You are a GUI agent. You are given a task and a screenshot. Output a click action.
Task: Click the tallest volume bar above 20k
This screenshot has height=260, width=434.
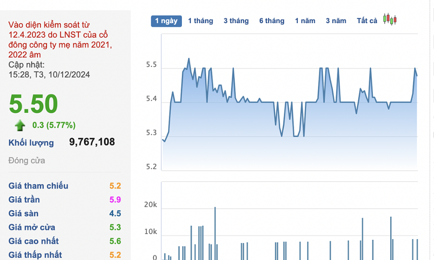pos(215,231)
